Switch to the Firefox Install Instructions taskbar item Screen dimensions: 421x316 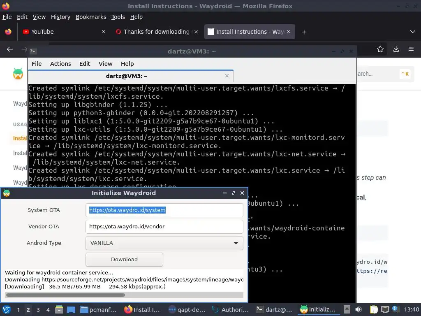pos(142,309)
